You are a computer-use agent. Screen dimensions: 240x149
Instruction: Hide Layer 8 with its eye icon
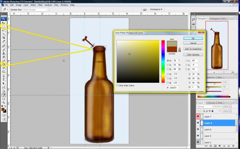click(198, 123)
